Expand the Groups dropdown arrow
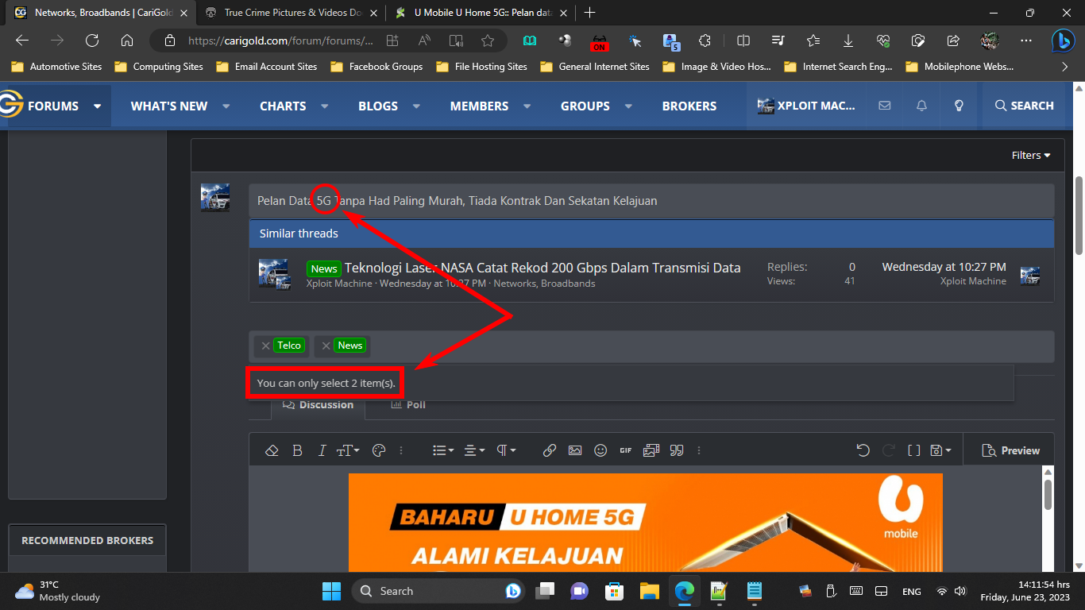The width and height of the screenshot is (1085, 610). [628, 106]
